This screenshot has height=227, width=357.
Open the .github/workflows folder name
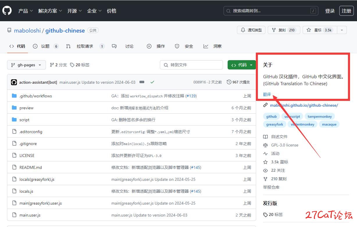click(35, 96)
